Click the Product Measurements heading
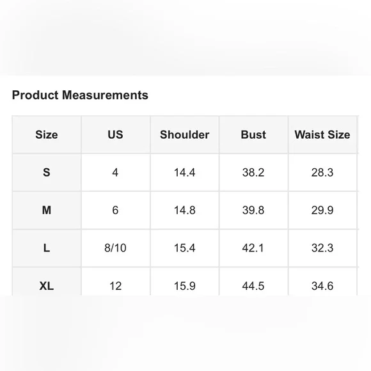 coord(80,95)
